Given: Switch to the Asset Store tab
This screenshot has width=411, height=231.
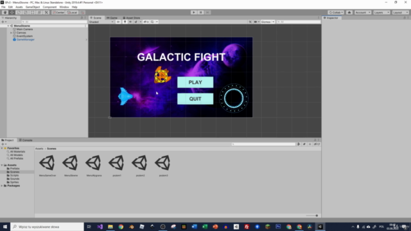Looking at the screenshot, I should click(x=132, y=18).
